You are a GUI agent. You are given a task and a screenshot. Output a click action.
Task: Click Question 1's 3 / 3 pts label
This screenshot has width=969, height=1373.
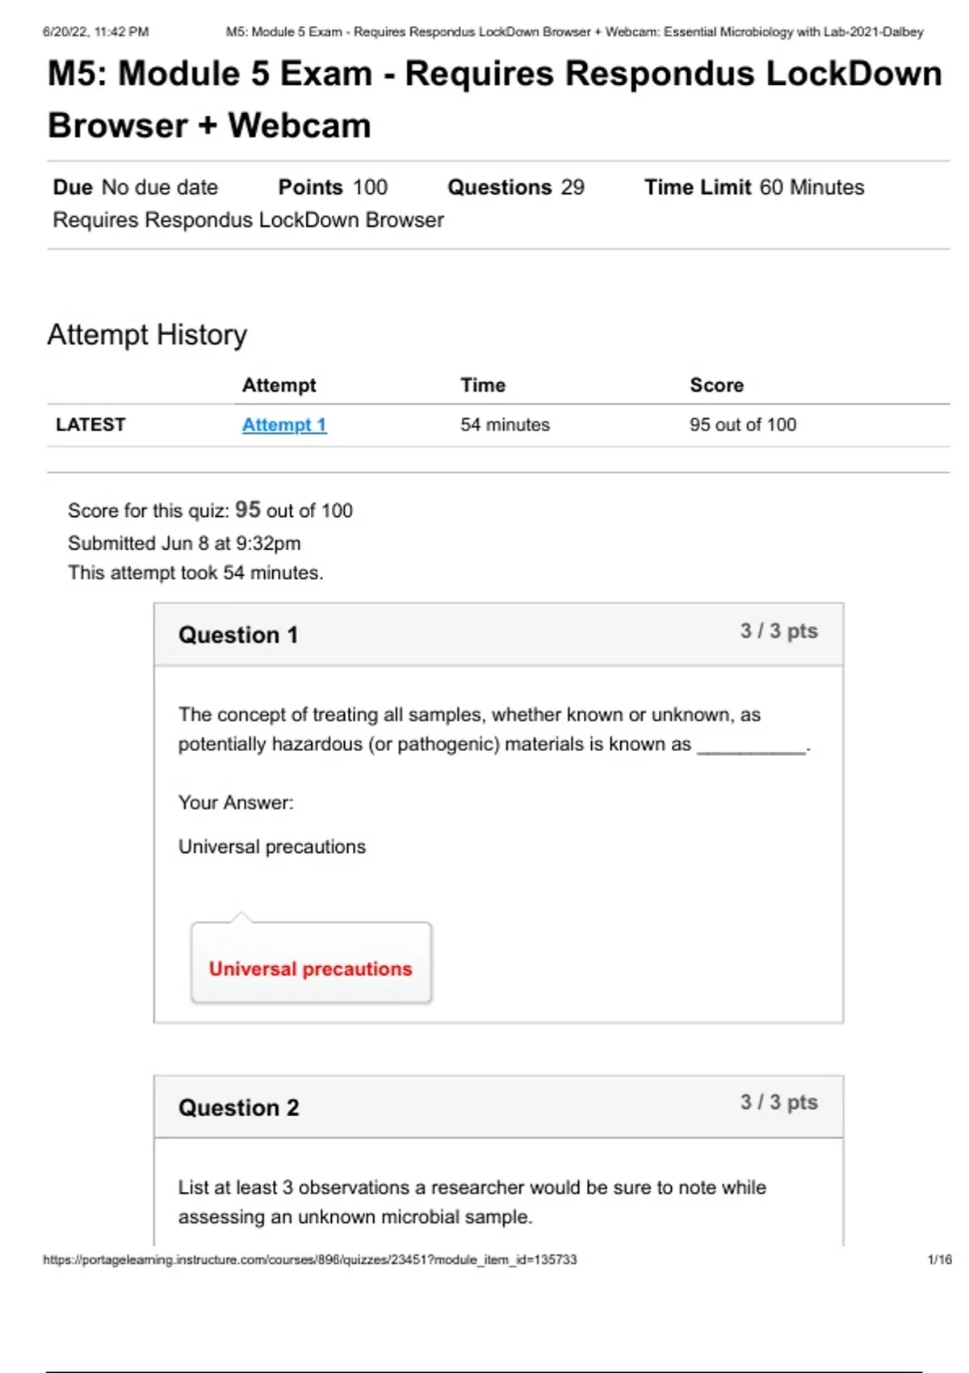(778, 631)
